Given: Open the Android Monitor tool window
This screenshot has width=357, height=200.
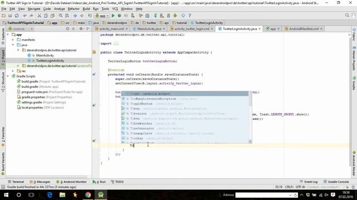Looking at the screenshot, I should pyautogui.click(x=71, y=182).
